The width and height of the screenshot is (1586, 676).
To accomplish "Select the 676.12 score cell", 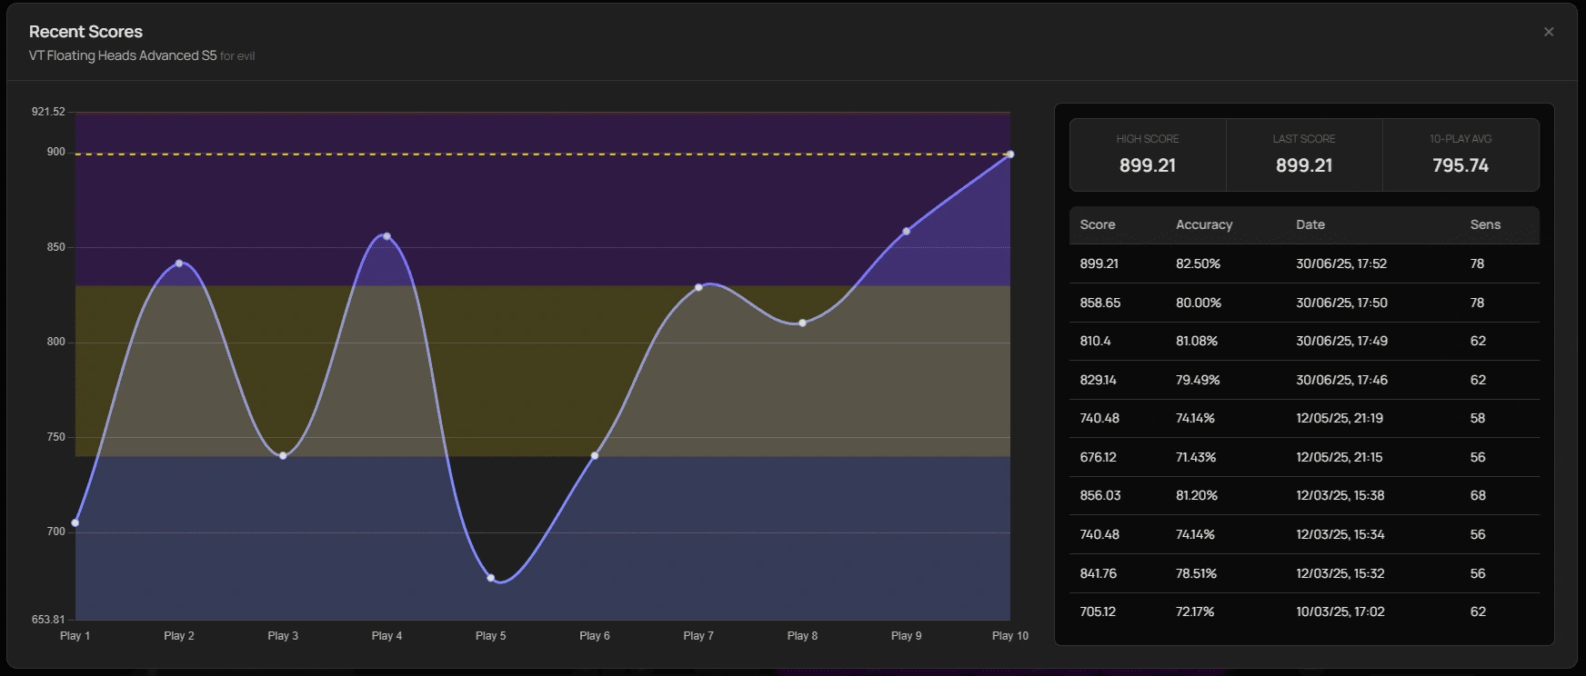I will point(1098,457).
